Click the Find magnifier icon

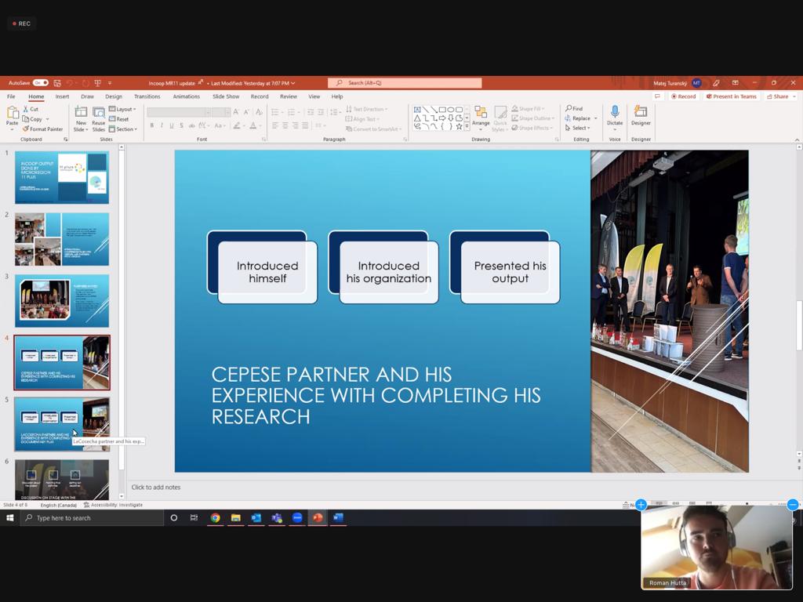(569, 108)
